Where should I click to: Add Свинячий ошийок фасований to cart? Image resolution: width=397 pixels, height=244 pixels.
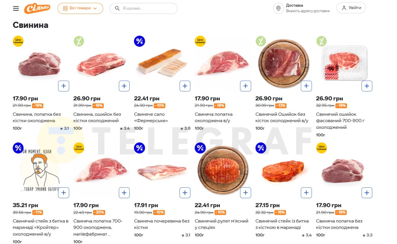[x=367, y=86]
